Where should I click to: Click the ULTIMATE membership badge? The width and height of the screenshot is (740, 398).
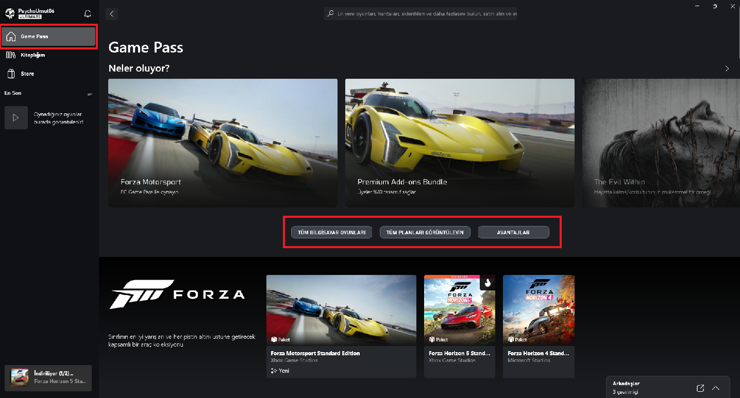click(30, 16)
